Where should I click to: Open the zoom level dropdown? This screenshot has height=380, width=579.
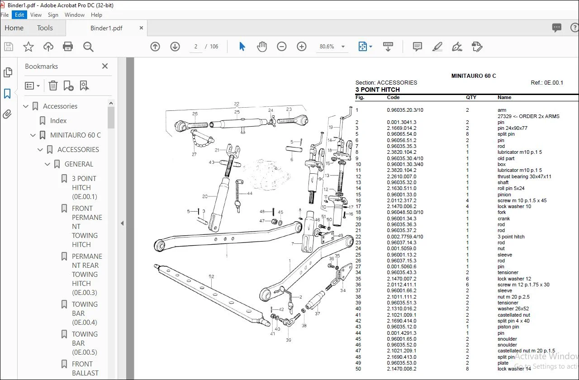click(x=343, y=47)
